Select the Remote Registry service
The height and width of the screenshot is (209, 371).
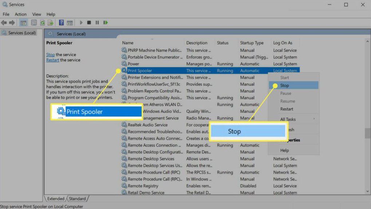point(210,186)
